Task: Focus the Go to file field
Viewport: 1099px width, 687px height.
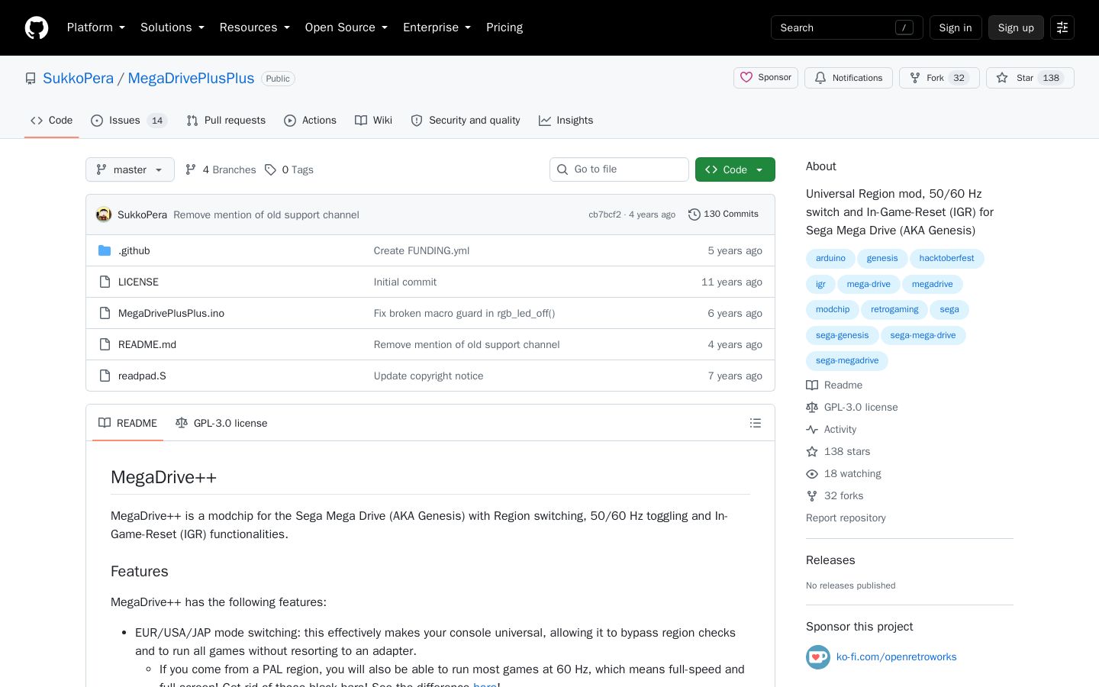Action: tap(619, 169)
